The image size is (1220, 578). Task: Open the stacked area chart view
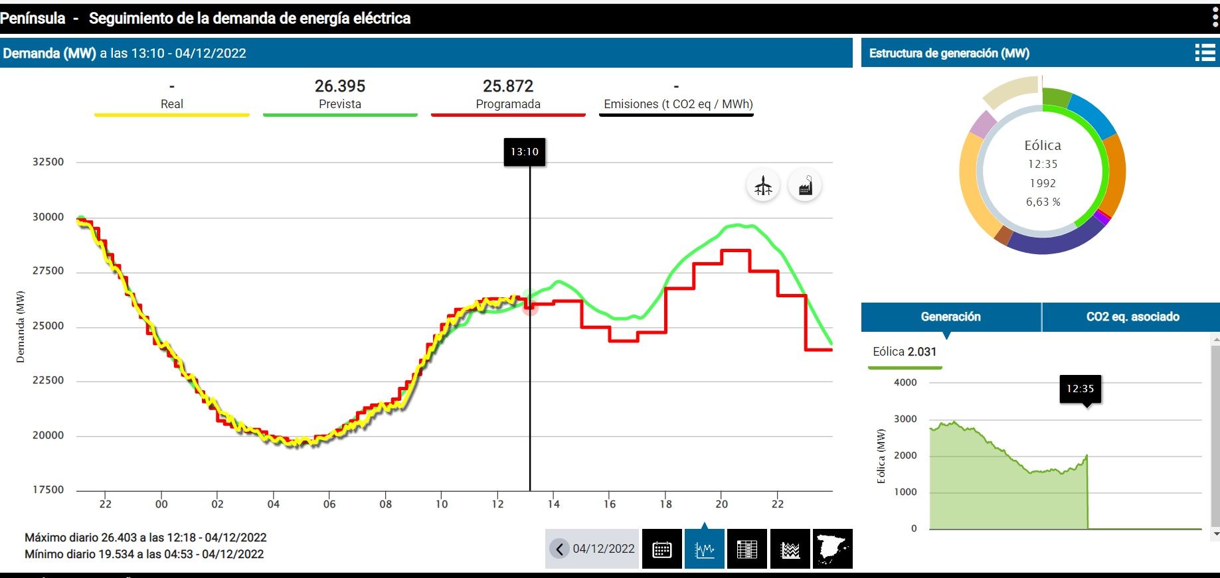click(x=790, y=549)
